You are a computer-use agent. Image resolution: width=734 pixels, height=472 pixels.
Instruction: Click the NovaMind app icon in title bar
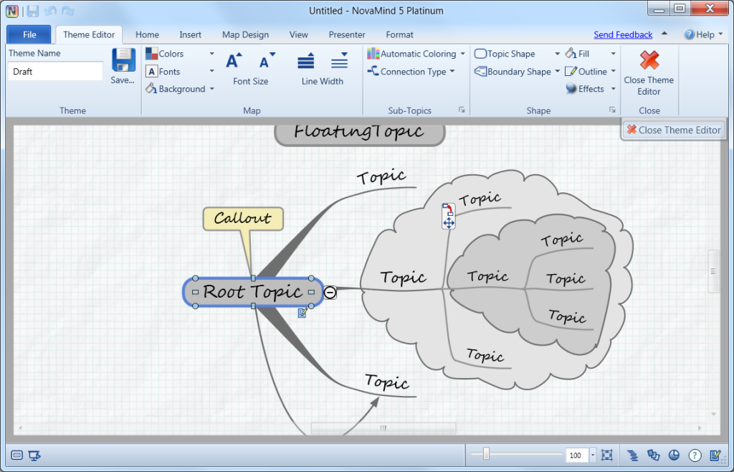pyautogui.click(x=12, y=11)
